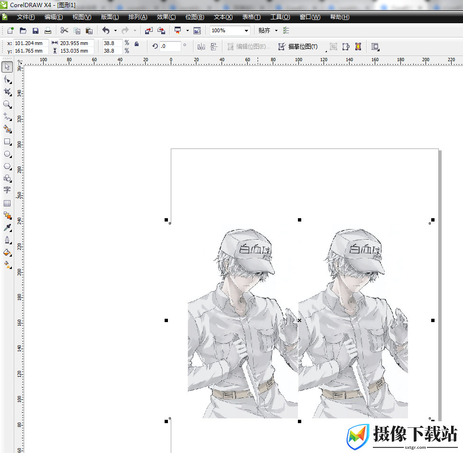This screenshot has width=463, height=453.
Task: Select the Ellipse tool
Action: tap(7, 154)
